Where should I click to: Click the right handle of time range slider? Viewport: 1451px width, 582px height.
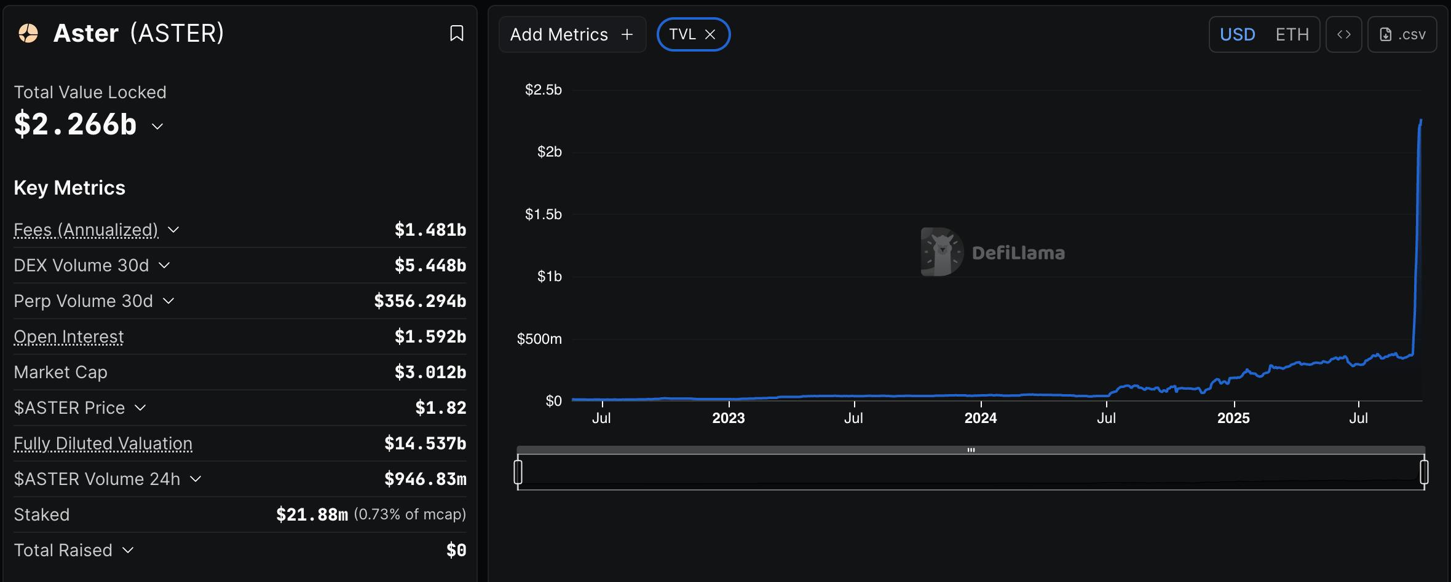click(1424, 472)
